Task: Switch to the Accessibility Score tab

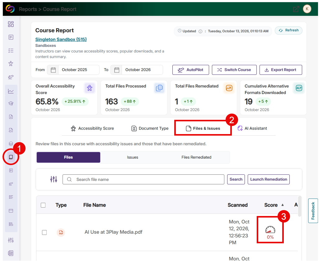Action: click(x=92, y=128)
